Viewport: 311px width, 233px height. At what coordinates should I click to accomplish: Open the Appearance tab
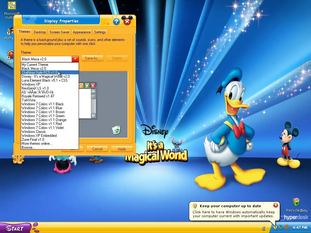[81, 32]
